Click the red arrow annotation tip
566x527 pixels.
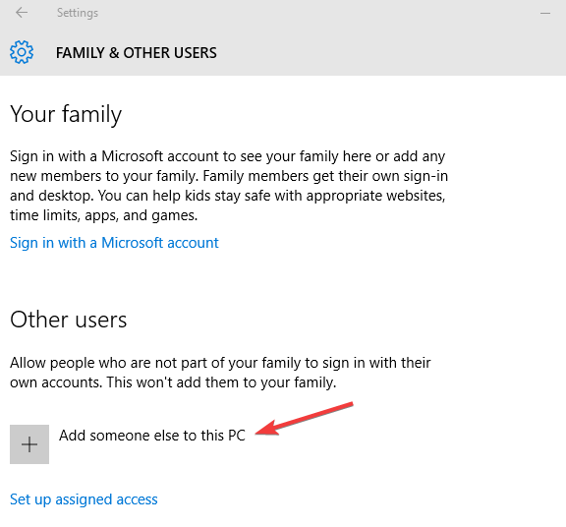coord(257,433)
